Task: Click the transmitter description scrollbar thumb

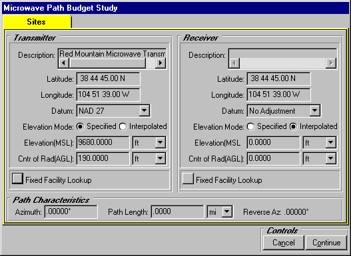Action: (x=107, y=63)
